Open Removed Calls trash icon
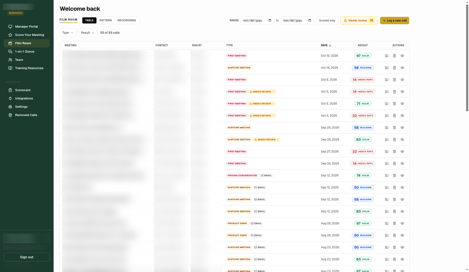Viewport: 469px width, 272px height. click(10, 115)
